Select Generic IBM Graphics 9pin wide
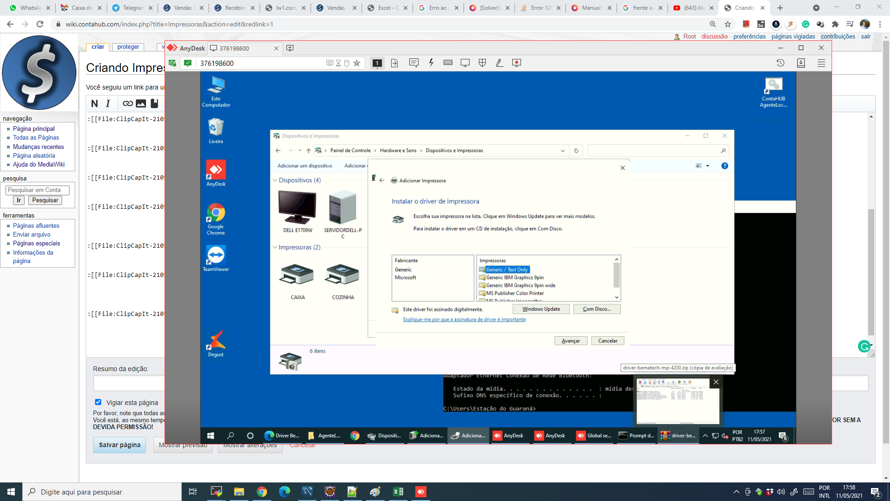 click(x=520, y=285)
